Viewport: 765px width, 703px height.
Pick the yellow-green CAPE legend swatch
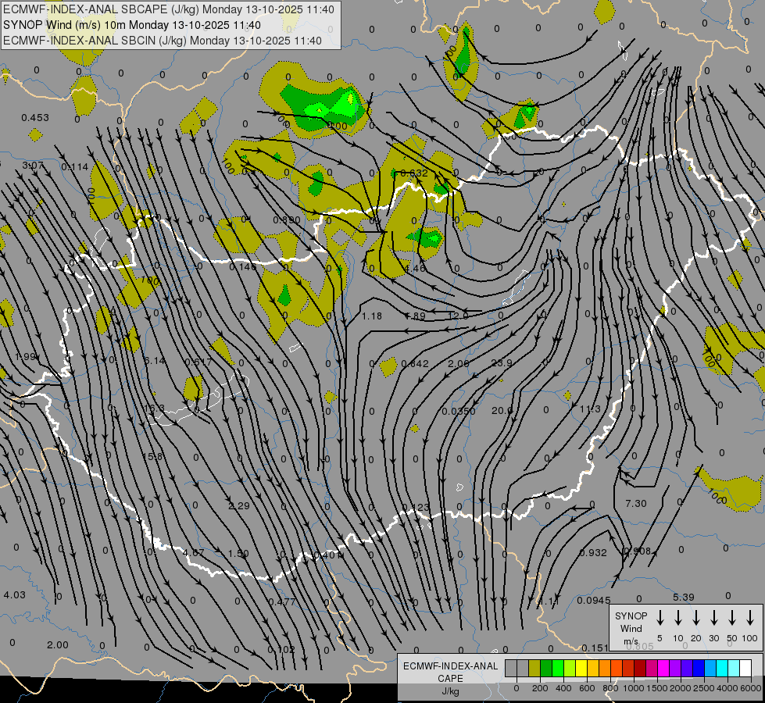point(570,668)
